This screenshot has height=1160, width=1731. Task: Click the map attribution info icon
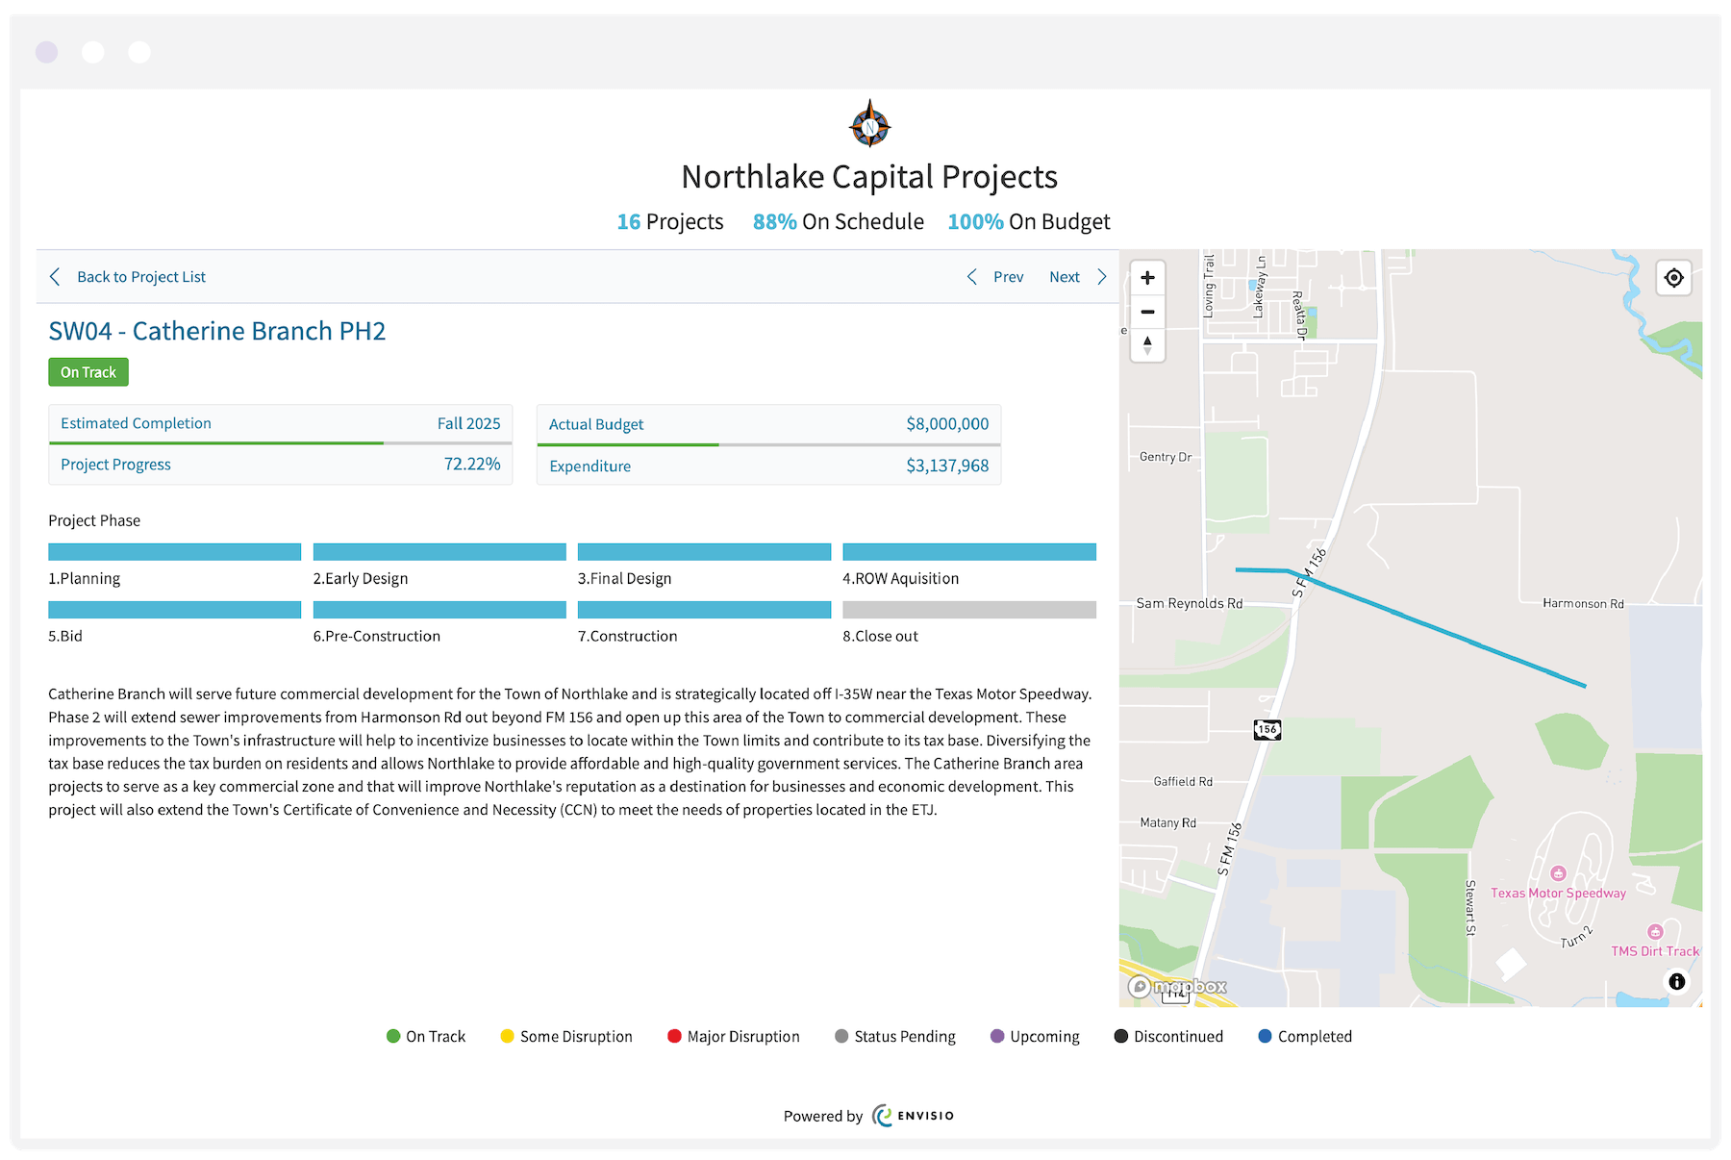click(1675, 981)
